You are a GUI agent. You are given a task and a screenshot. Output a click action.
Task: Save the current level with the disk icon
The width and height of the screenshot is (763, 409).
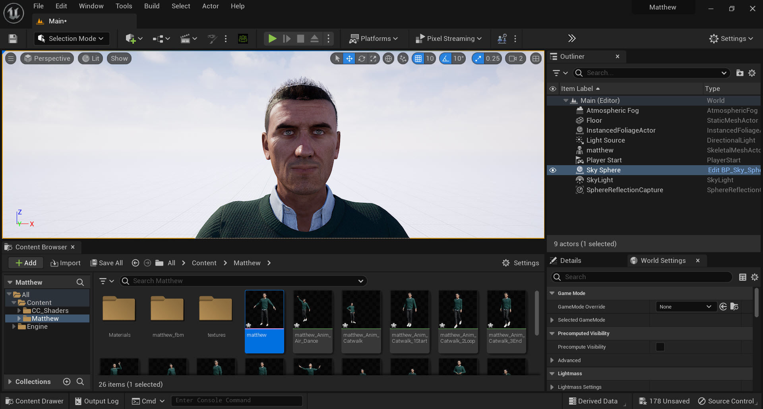coord(13,39)
